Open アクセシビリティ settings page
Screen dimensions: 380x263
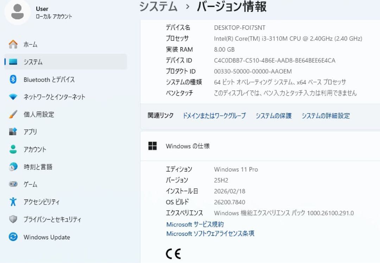(66, 201)
